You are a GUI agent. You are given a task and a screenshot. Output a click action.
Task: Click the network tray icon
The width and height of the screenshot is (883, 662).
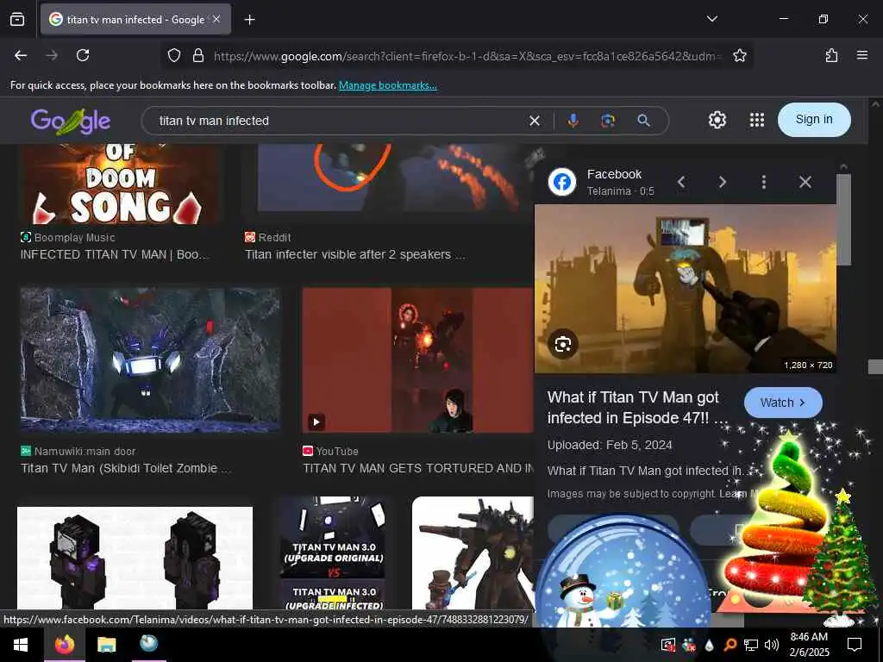(x=751, y=645)
